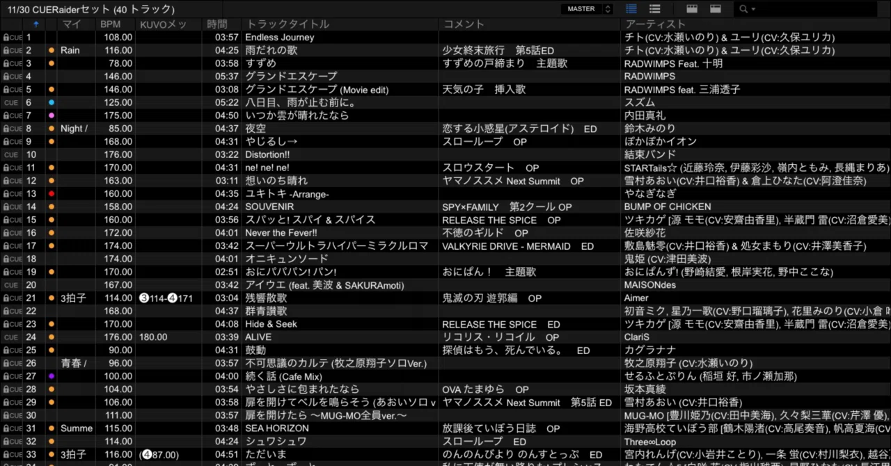The width and height of the screenshot is (891, 466).
Task: Show the second panel layout icon
Action: pyautogui.click(x=716, y=9)
